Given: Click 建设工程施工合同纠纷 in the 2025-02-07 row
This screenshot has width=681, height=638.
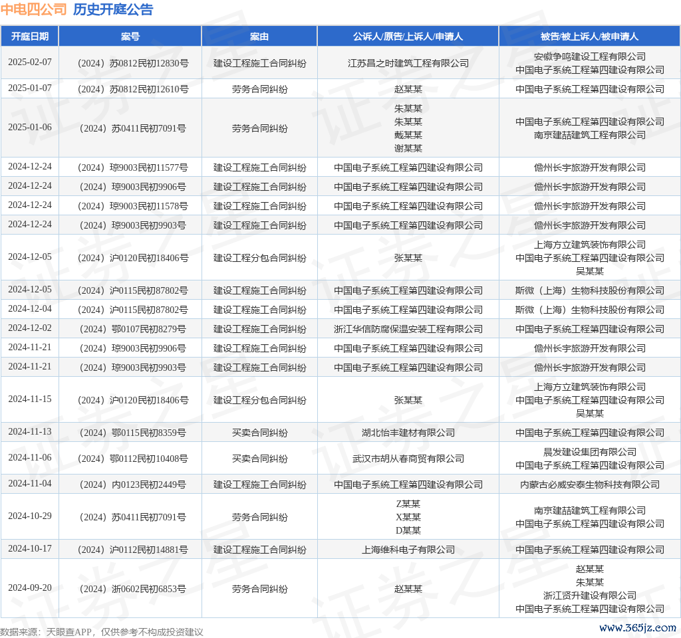Looking at the screenshot, I should (259, 63).
